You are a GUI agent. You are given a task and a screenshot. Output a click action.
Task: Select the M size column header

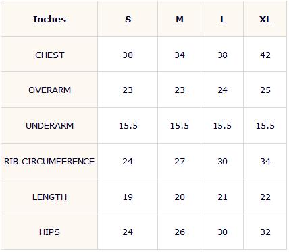(180, 19)
